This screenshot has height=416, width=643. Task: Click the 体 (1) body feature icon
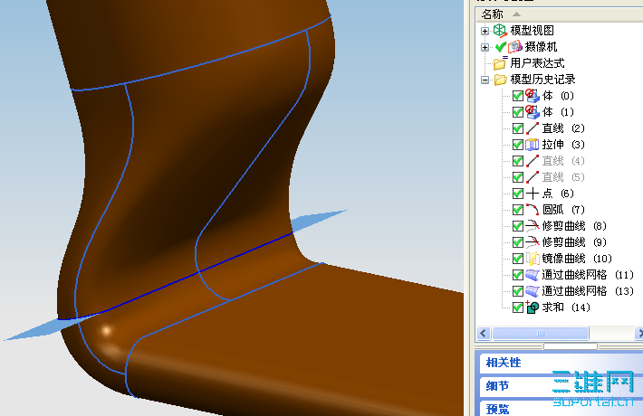[x=533, y=112]
